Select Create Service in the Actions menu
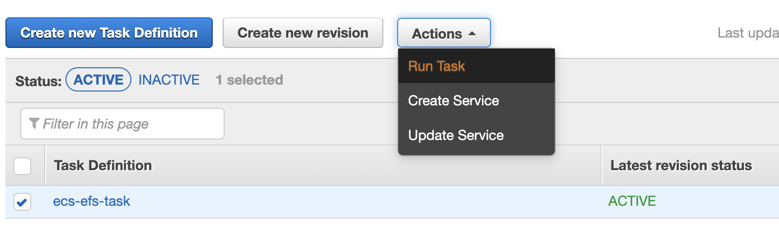 (453, 101)
